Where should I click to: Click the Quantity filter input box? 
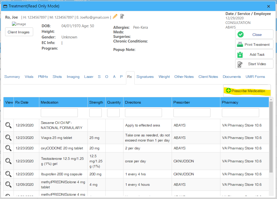click(113, 113)
